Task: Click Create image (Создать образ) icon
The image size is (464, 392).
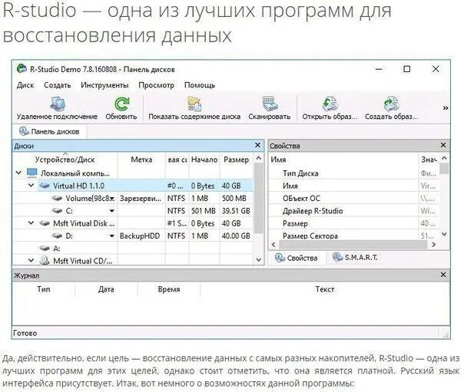Action: point(391,104)
